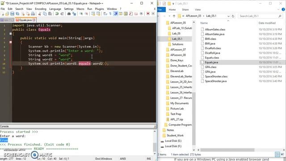Expand the Explorer ribbon chevron
The width and height of the screenshot is (286, 161).
point(278,9)
